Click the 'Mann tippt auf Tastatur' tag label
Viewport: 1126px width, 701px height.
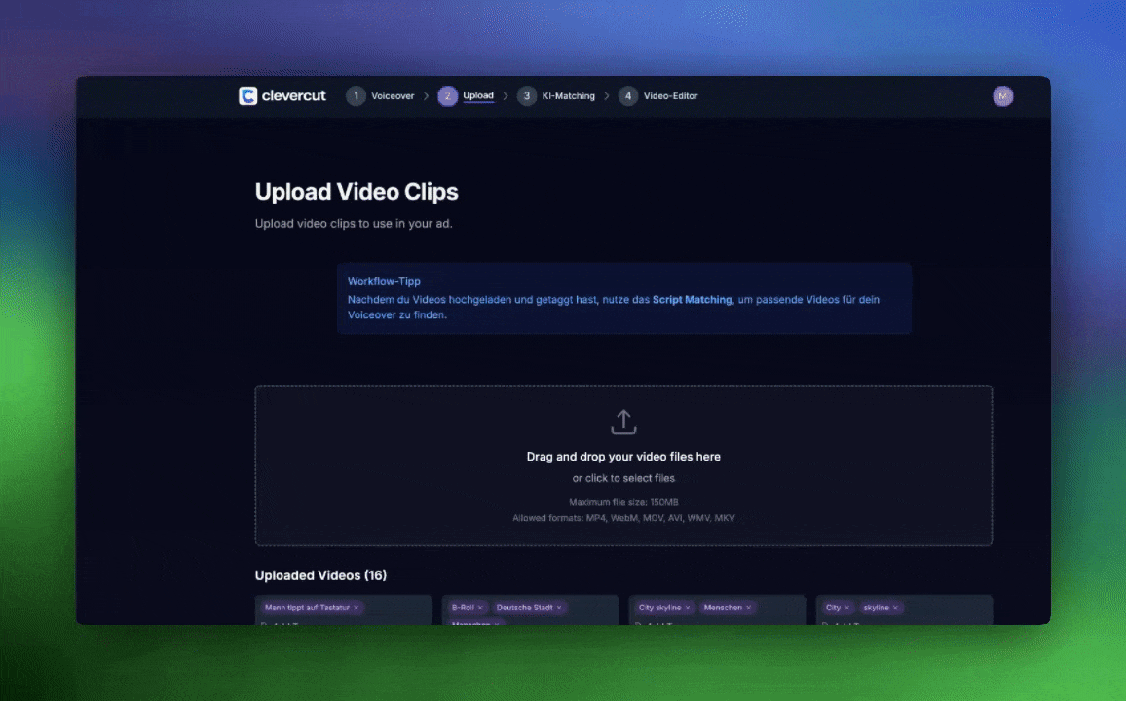pyautogui.click(x=307, y=608)
